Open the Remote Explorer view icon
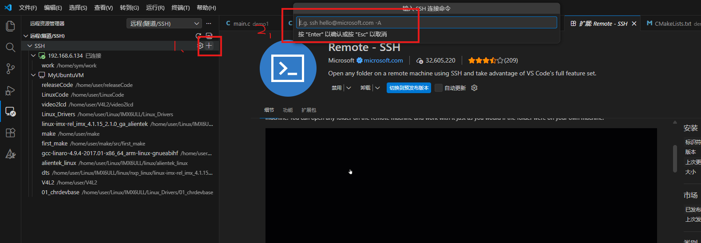Screen dimensions: 701x243 click(x=10, y=111)
